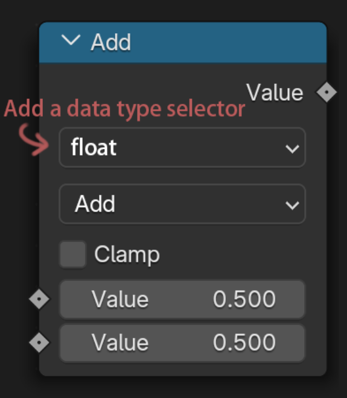347x398 pixels.
Task: Click the chevron arrow on float dropdown
Action: coord(292,149)
